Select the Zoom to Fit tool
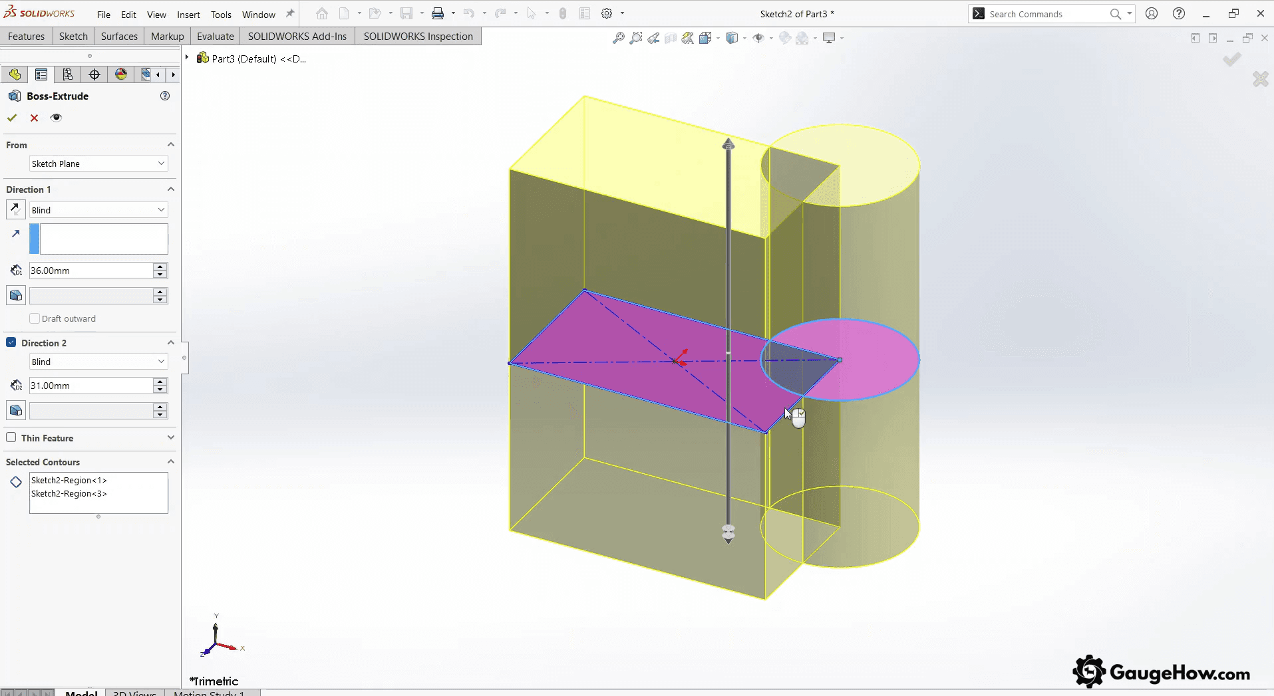Screen dimensions: 1274x696 coord(617,38)
